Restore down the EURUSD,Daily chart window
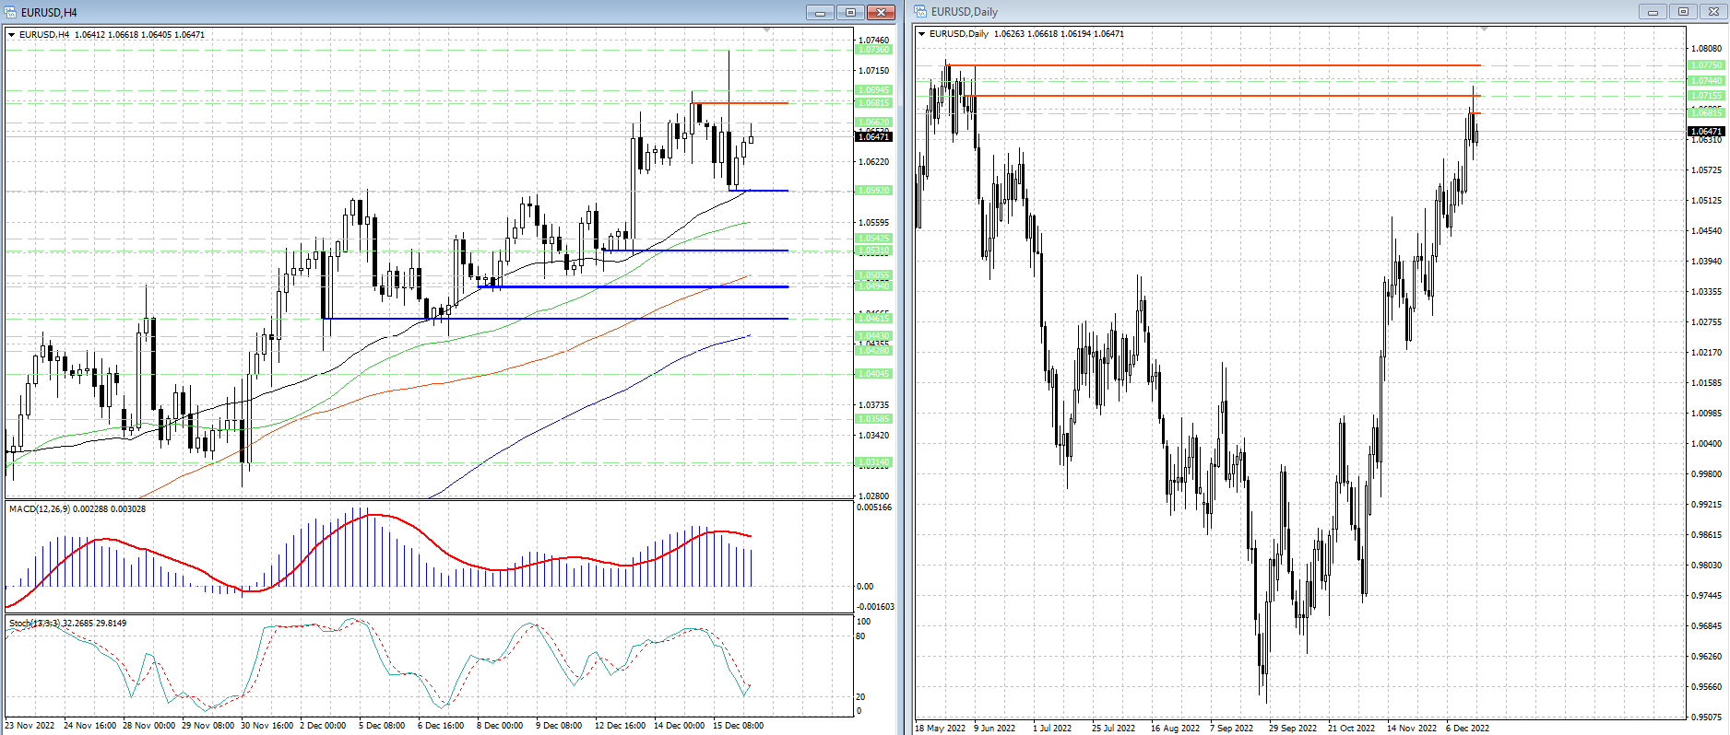The height and width of the screenshot is (735, 1730). pyautogui.click(x=1683, y=12)
